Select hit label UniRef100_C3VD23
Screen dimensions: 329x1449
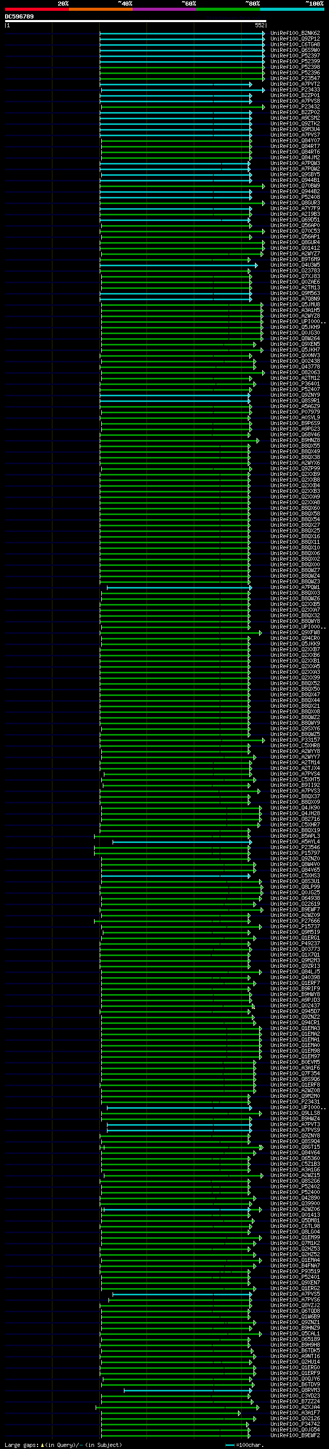(x=295, y=1396)
